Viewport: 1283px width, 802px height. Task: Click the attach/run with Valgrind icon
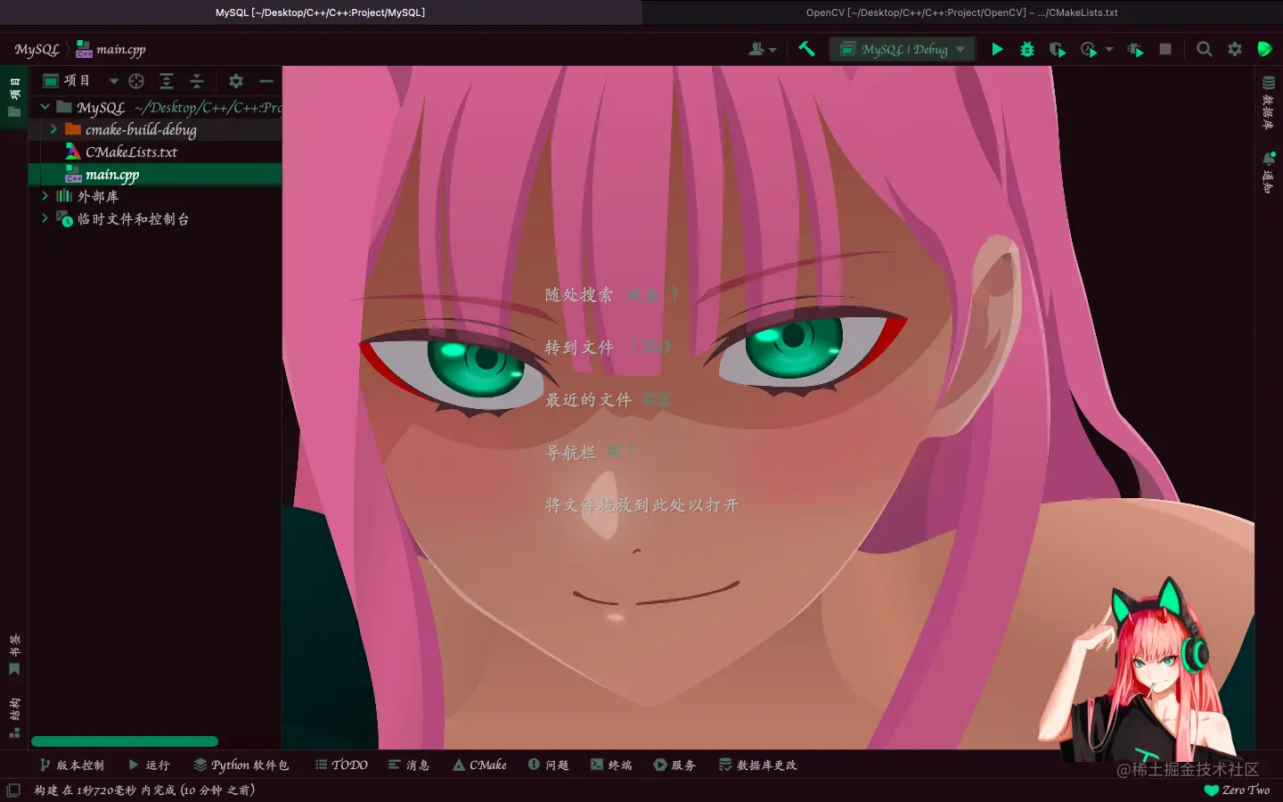point(1135,50)
